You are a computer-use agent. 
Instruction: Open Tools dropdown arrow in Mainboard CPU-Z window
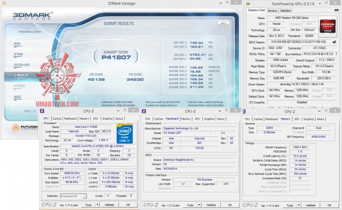(199, 205)
